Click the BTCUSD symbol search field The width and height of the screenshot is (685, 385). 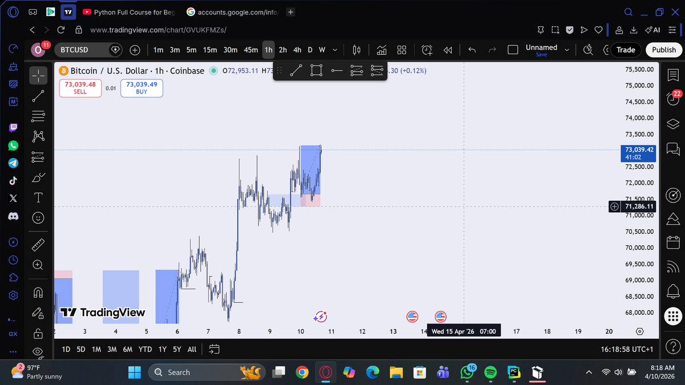click(x=89, y=50)
